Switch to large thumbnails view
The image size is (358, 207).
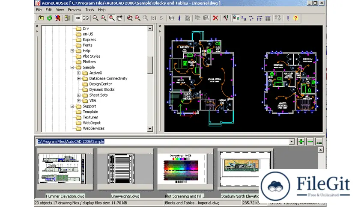pos(236,18)
